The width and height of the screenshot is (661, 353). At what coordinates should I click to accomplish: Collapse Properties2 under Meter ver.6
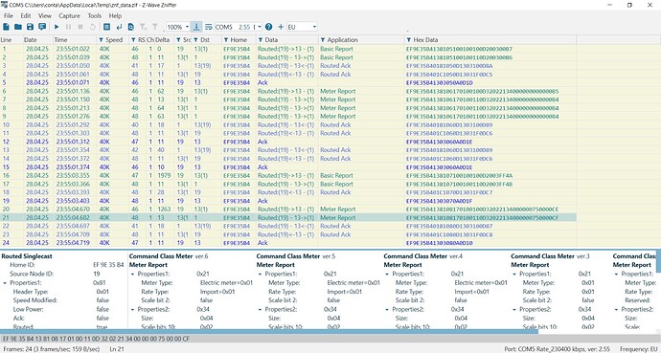point(132,310)
